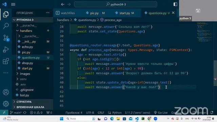The height and width of the screenshot is (122, 217).
Task: Select 3.11.2 venv interpreter
Action: pyautogui.click(x=137, y=113)
